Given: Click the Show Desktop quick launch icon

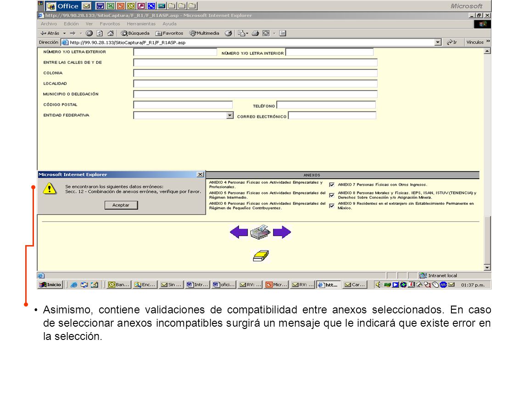Looking at the screenshot, I should coord(95,285).
